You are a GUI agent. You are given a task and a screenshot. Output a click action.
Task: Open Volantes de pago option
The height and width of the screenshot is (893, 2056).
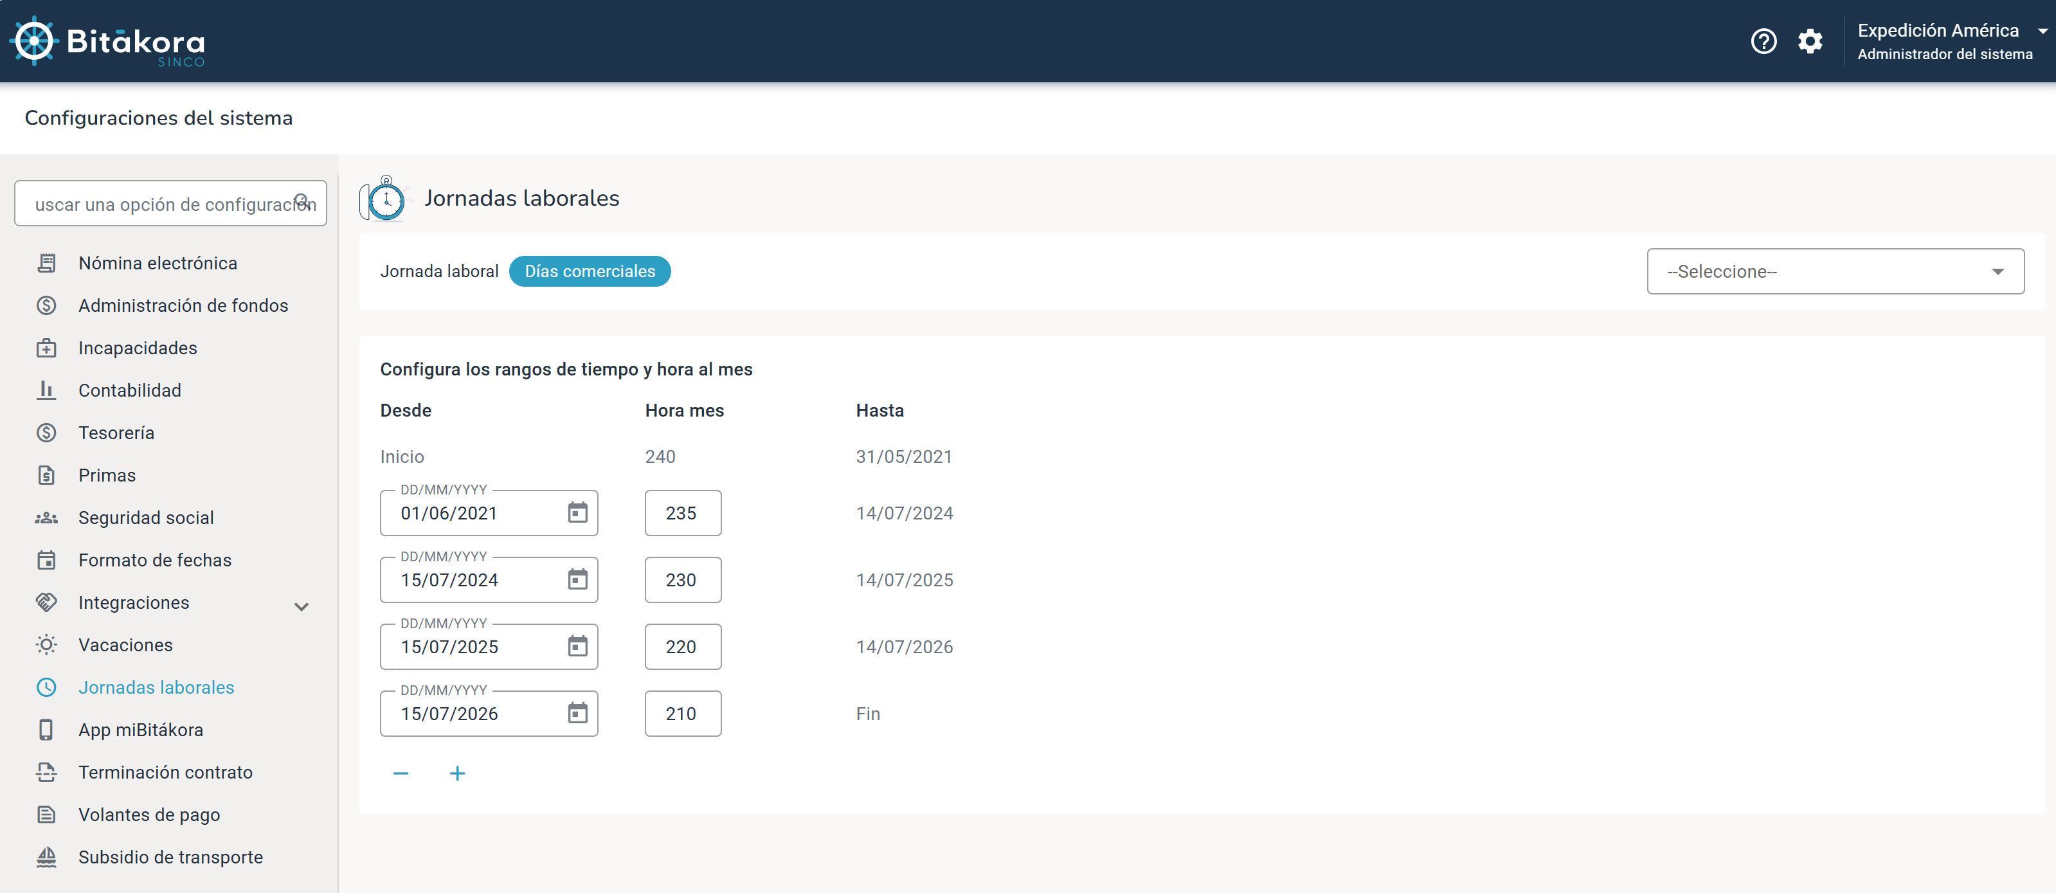click(x=149, y=815)
